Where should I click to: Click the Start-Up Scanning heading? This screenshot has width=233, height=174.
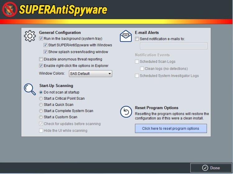tap(56, 86)
